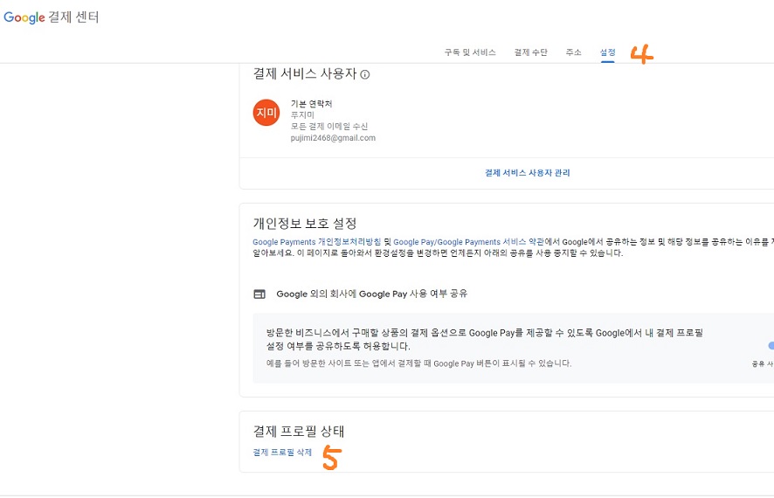Click the 기본 연락처 label
This screenshot has height=498, width=774.
tap(312, 104)
